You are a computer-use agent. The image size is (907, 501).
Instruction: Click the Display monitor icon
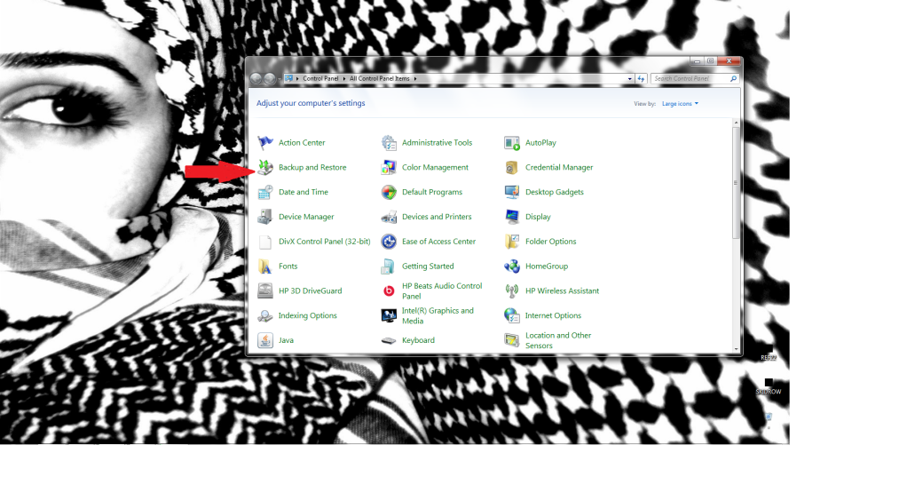[x=512, y=217]
